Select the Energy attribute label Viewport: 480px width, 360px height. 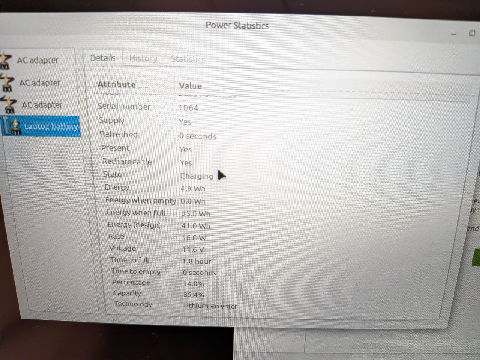pos(117,187)
